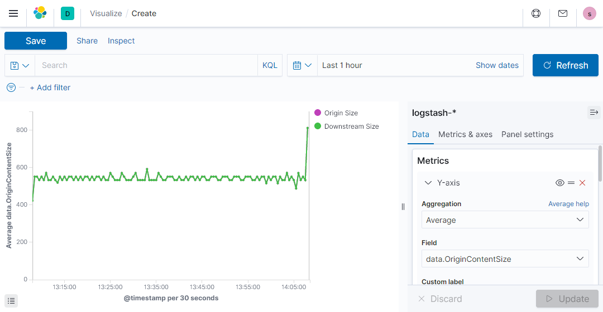Image resolution: width=603 pixels, height=312 pixels.
Task: Open the saved queries dropdown
Action: [20, 65]
